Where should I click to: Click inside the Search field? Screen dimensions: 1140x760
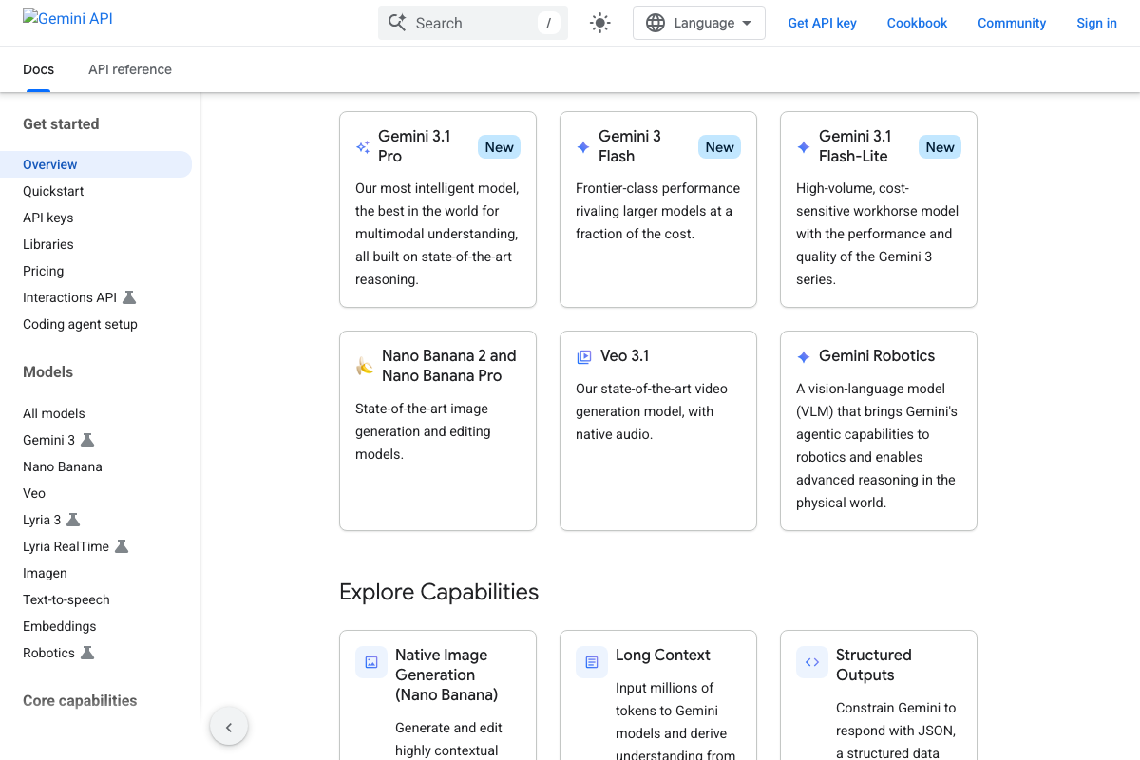pos(473,23)
